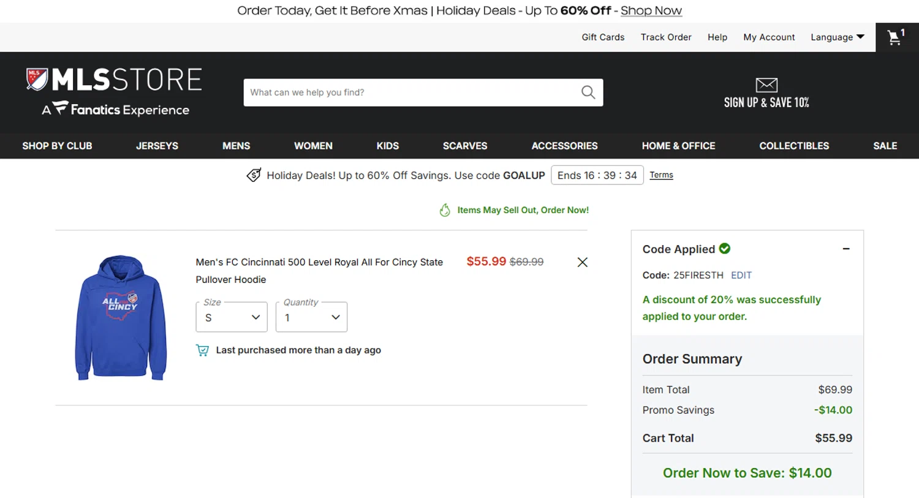Click the countdown timer box
Screen dimensions: 919x498
click(597, 175)
